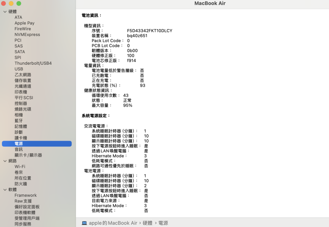This screenshot has width=329, height=227.
Task: Select 同步服務 in the sidebar
Action: pos(23,224)
